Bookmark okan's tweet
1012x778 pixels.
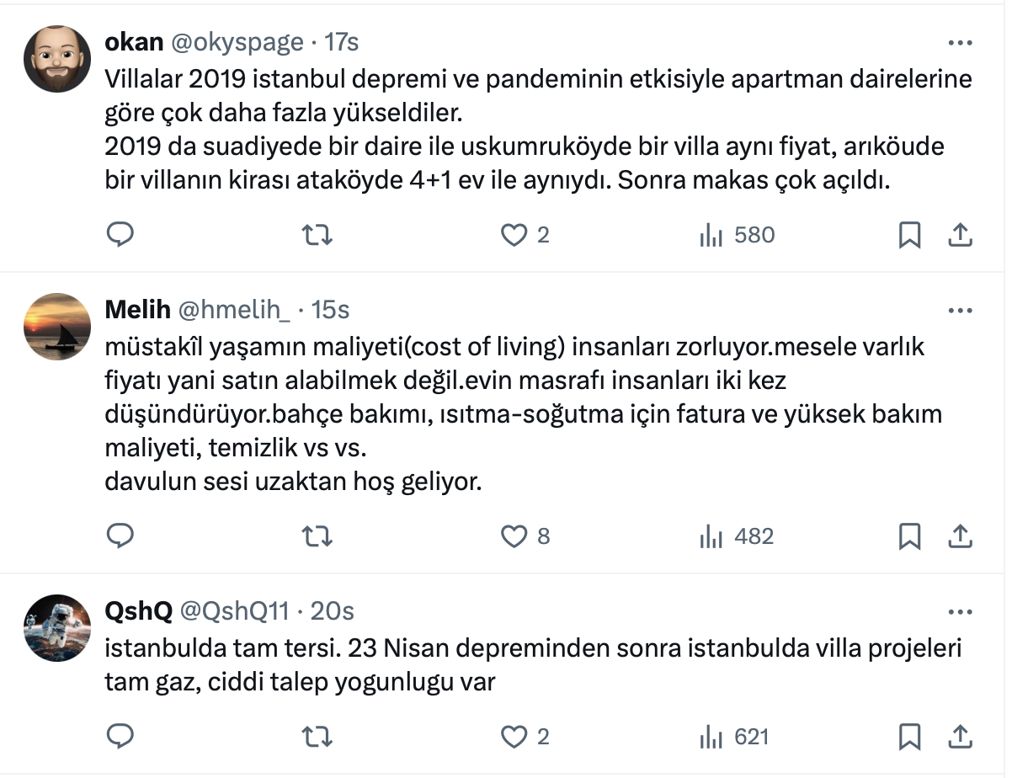(x=909, y=235)
